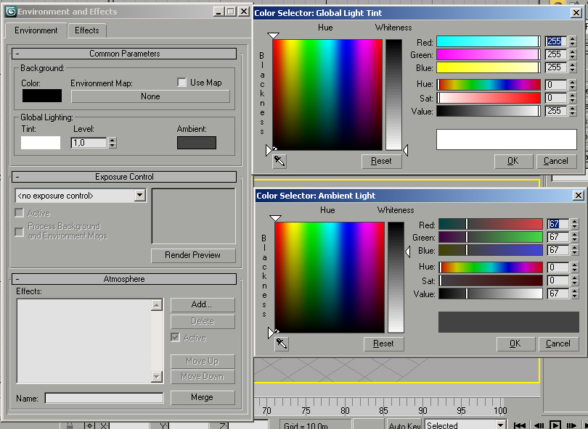Open the Selected key filter dropdown
588x429 pixels.
pyautogui.click(x=500, y=425)
